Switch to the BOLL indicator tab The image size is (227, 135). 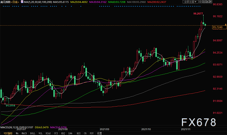pos(33,134)
